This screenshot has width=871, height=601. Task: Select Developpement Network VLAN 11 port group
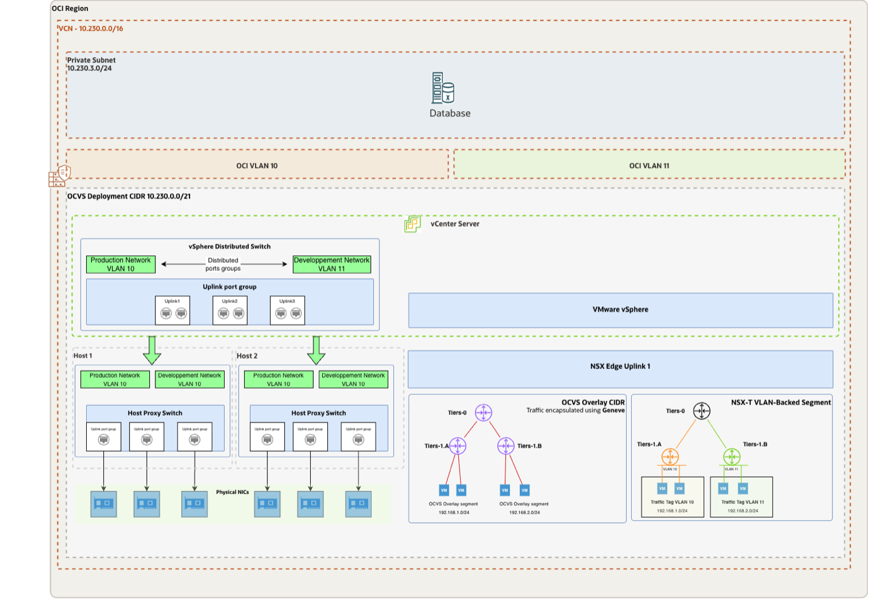pyautogui.click(x=332, y=264)
